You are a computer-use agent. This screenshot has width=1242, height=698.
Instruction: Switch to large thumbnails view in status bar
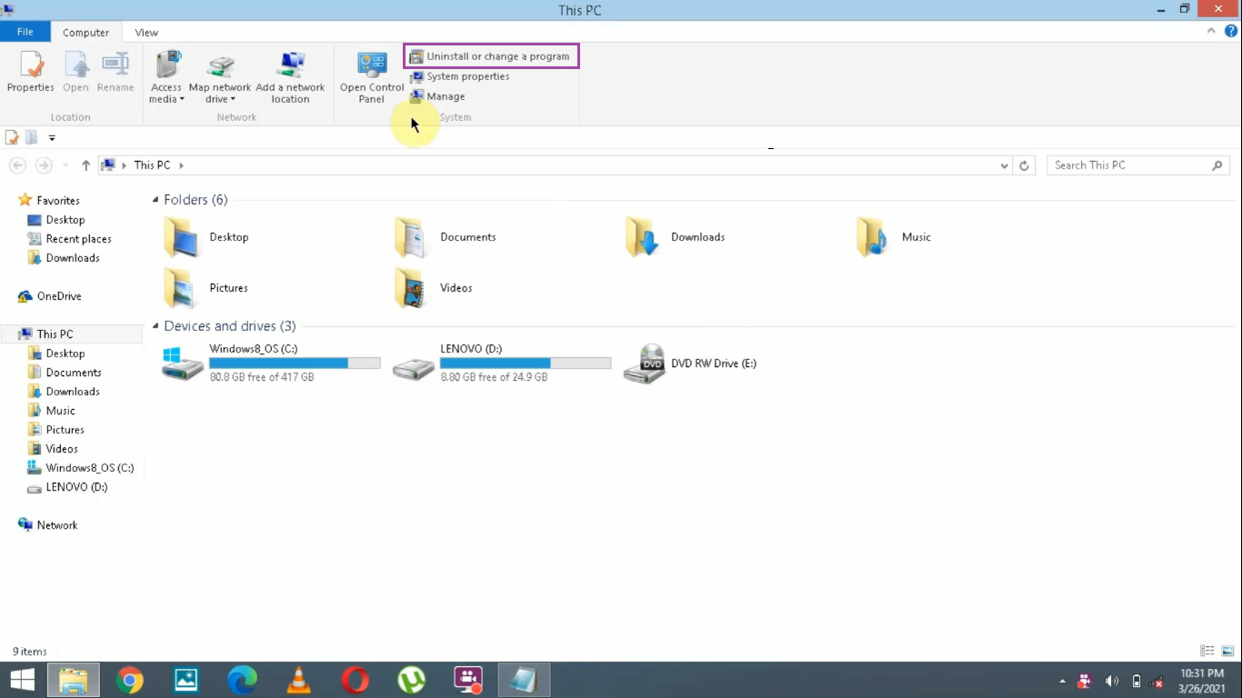(1226, 651)
